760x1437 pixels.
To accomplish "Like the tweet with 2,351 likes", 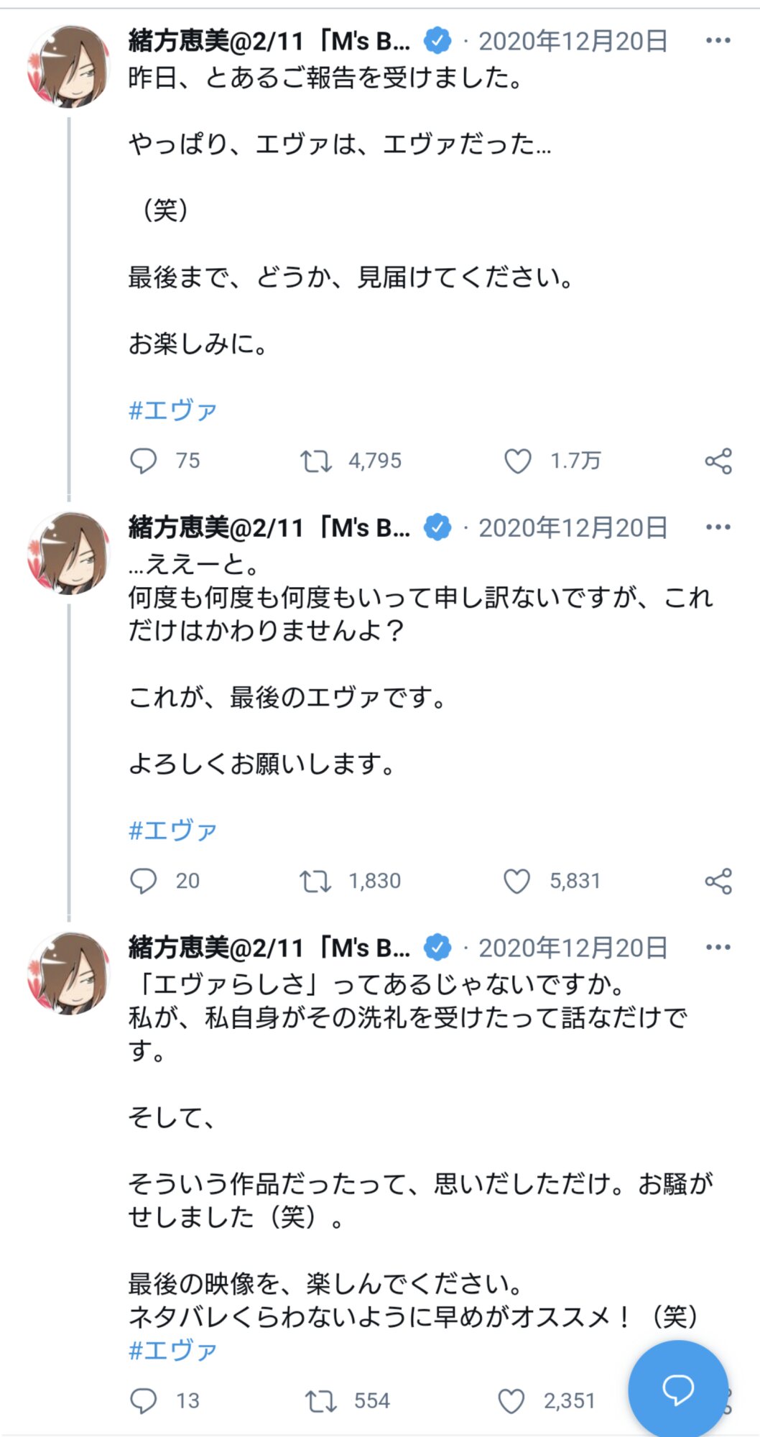I will coord(511,1400).
